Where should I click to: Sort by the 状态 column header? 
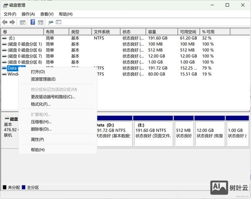(x=133, y=32)
